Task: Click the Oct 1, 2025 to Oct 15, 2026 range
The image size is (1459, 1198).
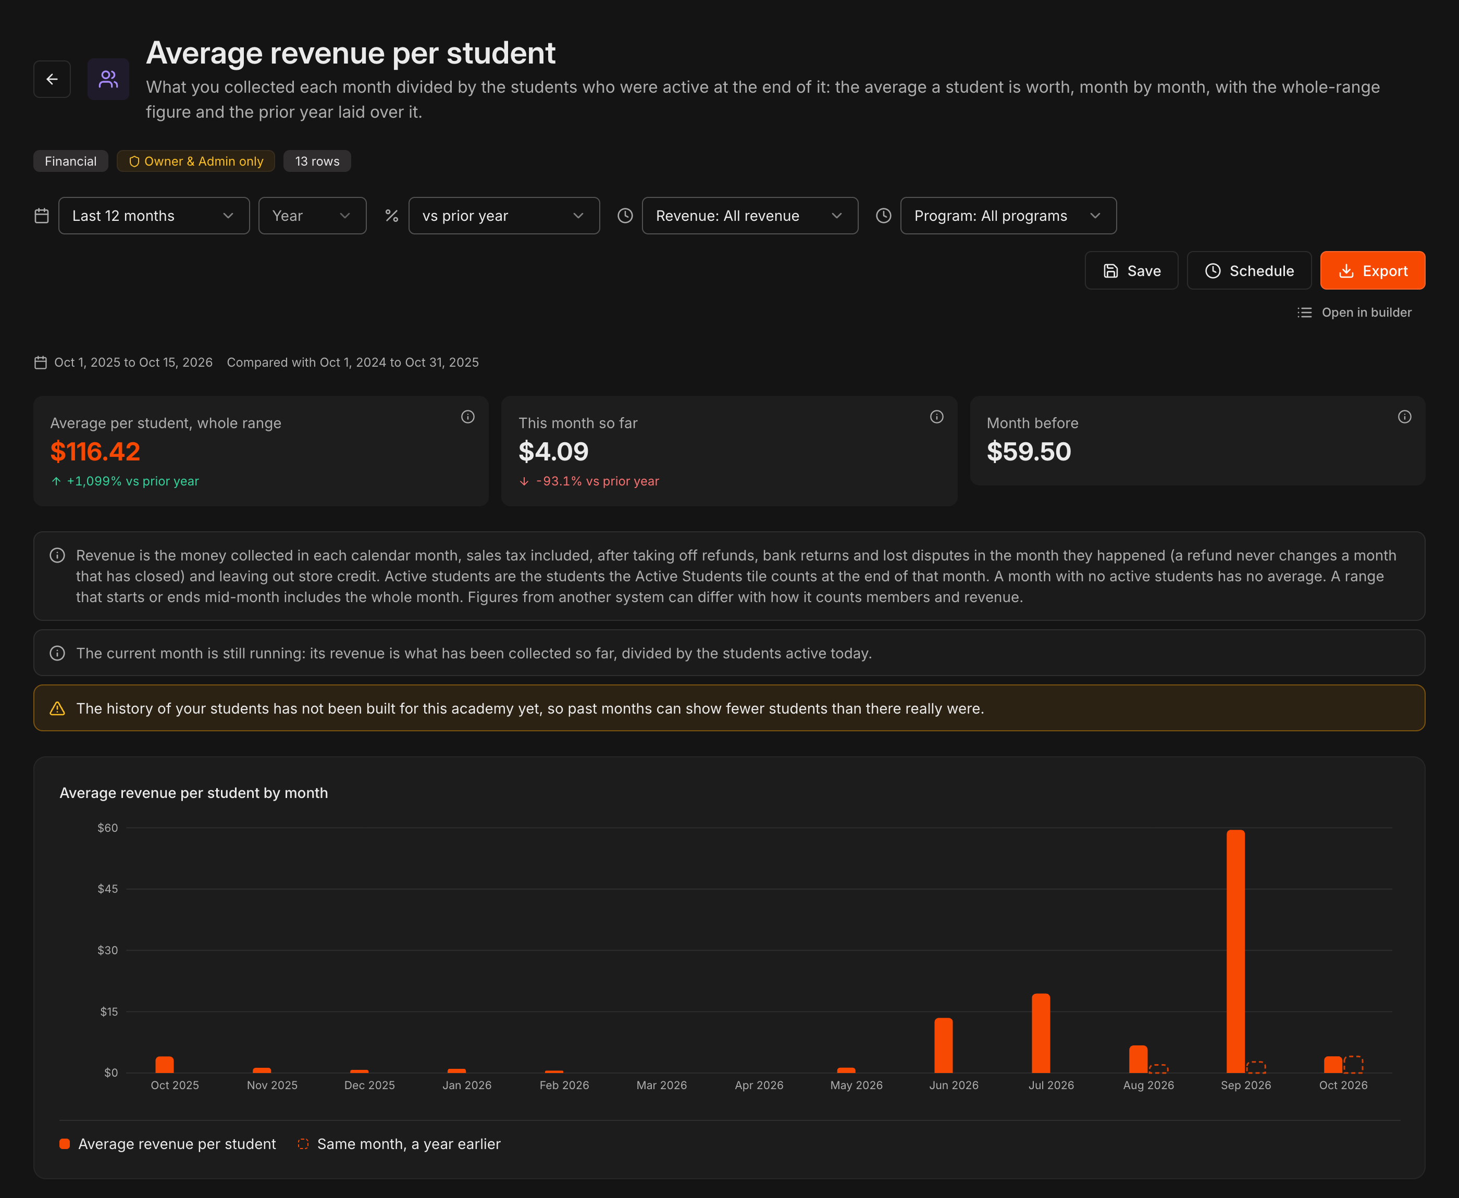Action: pos(133,363)
